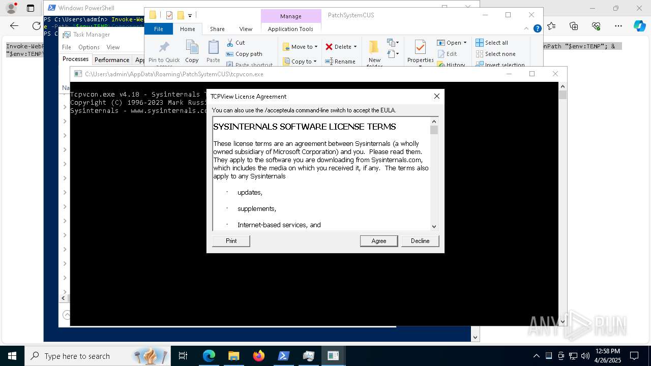The height and width of the screenshot is (366, 651).
Task: Switch to the View ribbon tab
Action: pos(246,29)
